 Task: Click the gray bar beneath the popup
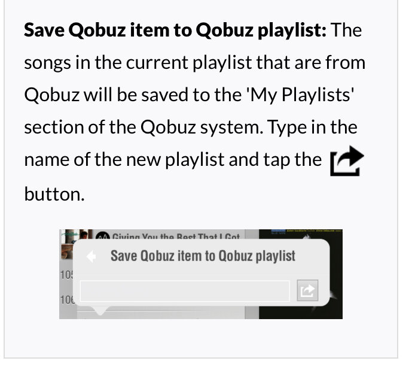tap(160, 315)
